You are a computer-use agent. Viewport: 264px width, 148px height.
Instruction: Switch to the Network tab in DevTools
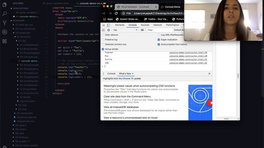pyautogui.click(x=158, y=25)
